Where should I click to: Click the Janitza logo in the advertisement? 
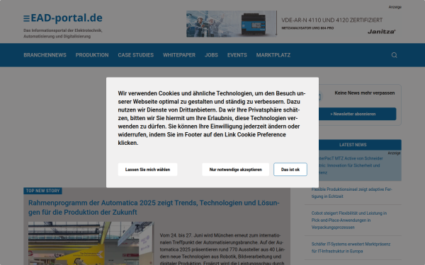pyautogui.click(x=381, y=32)
